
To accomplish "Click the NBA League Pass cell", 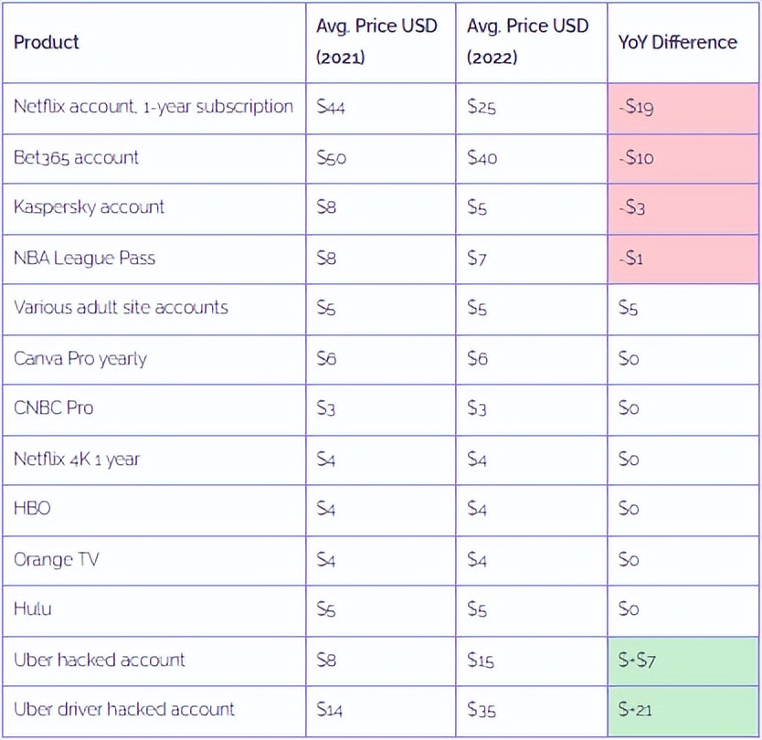I will 84,259.
